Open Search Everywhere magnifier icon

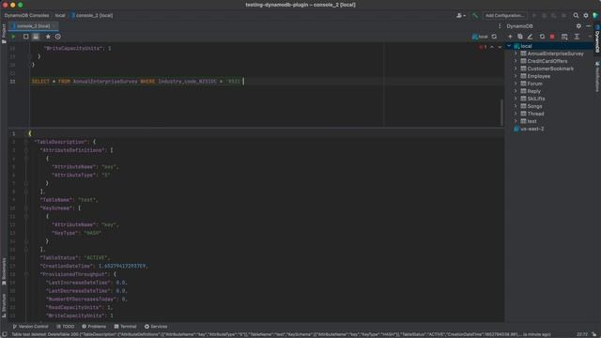[576, 15]
